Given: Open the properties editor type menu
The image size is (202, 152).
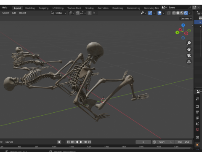Looking at the screenshot, I should [x=199, y=92].
